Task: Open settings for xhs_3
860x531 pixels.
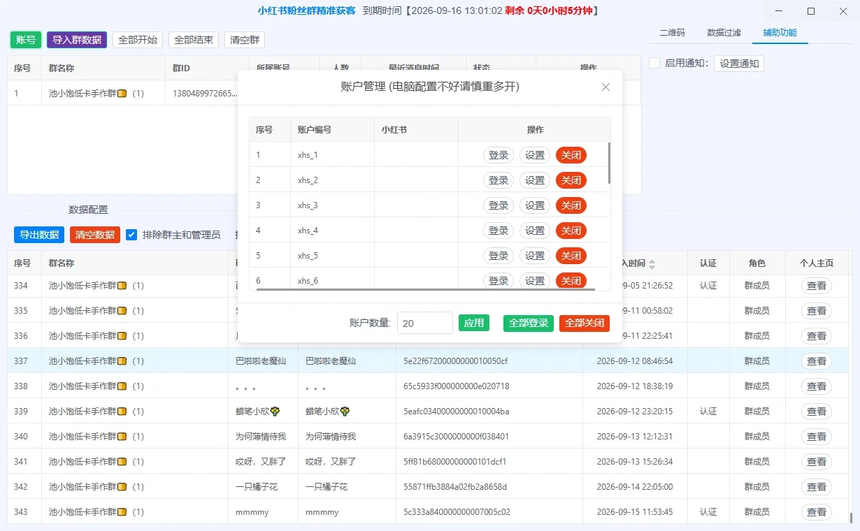Action: coord(535,205)
